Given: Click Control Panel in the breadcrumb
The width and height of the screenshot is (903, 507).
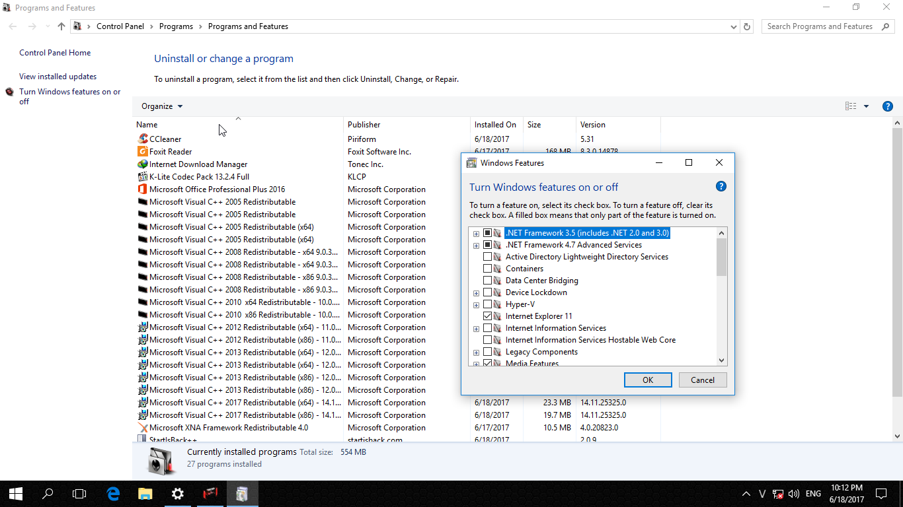Looking at the screenshot, I should tap(120, 26).
